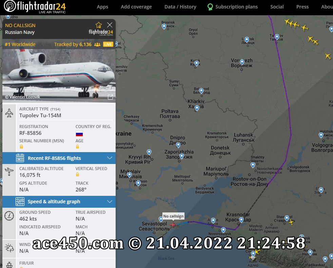Select the Voronezh airport pin marker
This screenshot has height=268, width=333.
[x=242, y=62]
